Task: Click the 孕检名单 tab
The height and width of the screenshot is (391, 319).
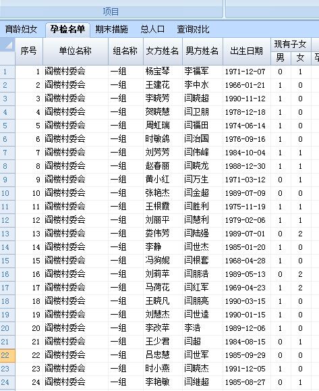Action: [67, 30]
